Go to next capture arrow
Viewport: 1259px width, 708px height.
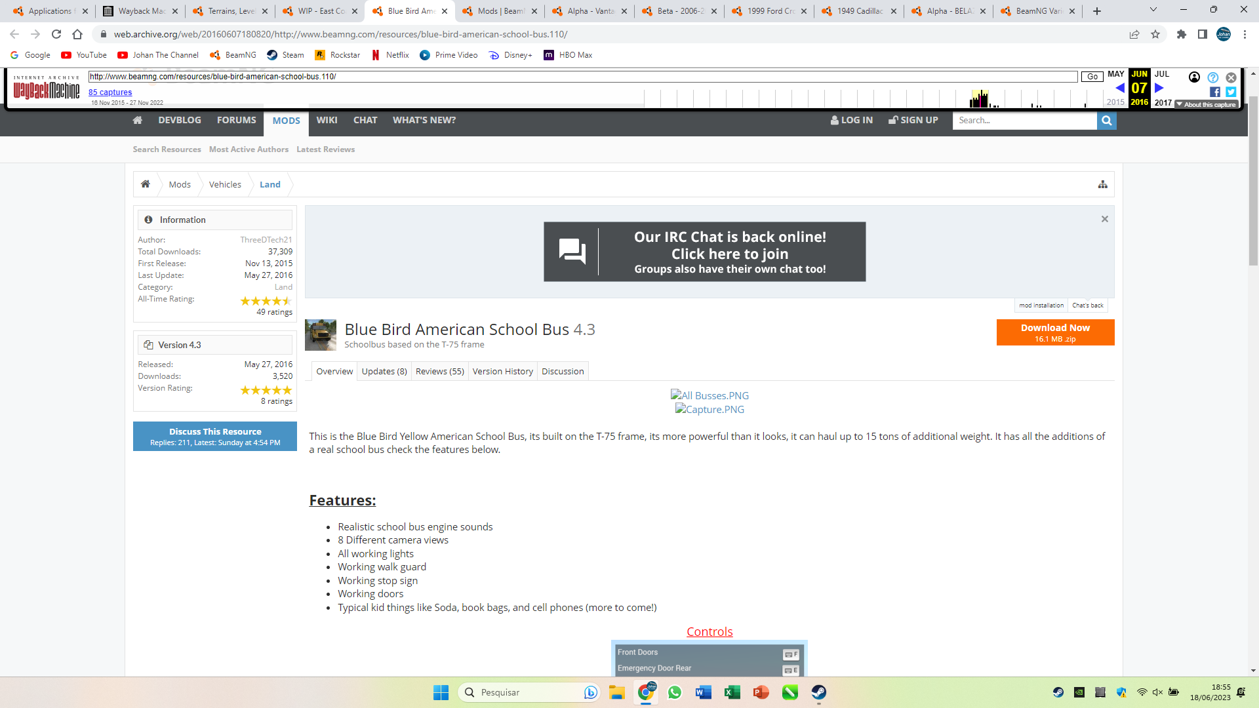(x=1159, y=88)
